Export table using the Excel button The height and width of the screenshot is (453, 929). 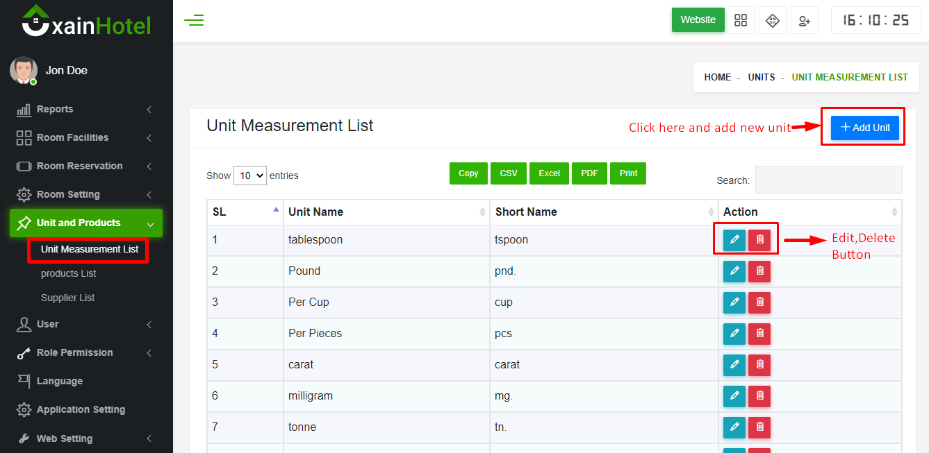tap(549, 173)
